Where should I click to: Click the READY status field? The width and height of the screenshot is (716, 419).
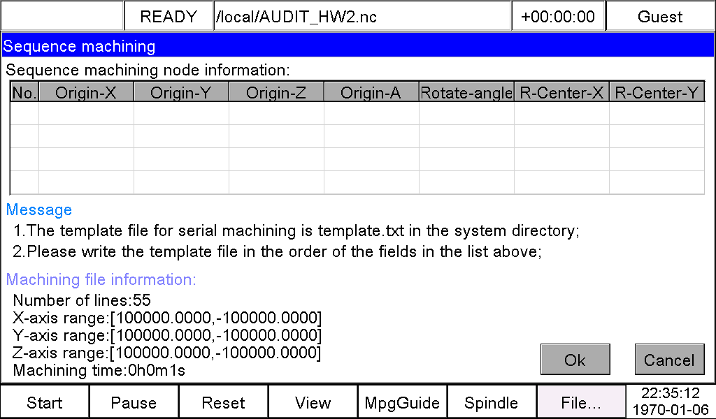point(169,17)
